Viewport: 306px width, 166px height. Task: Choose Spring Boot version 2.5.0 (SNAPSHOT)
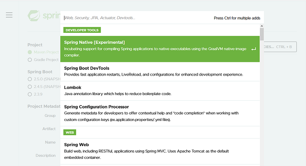coord(30,79)
